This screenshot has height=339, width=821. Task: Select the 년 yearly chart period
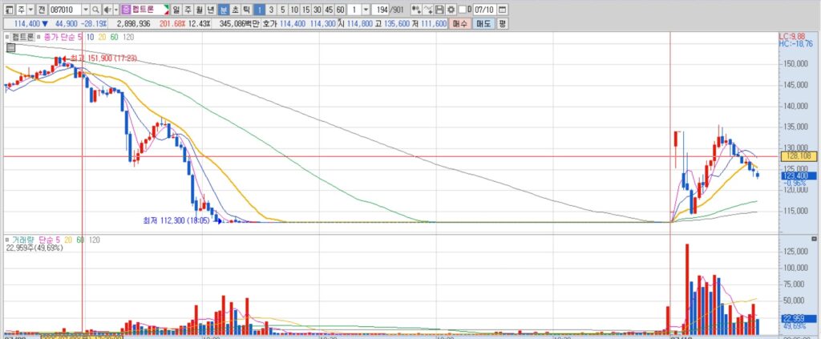pyautogui.click(x=211, y=10)
